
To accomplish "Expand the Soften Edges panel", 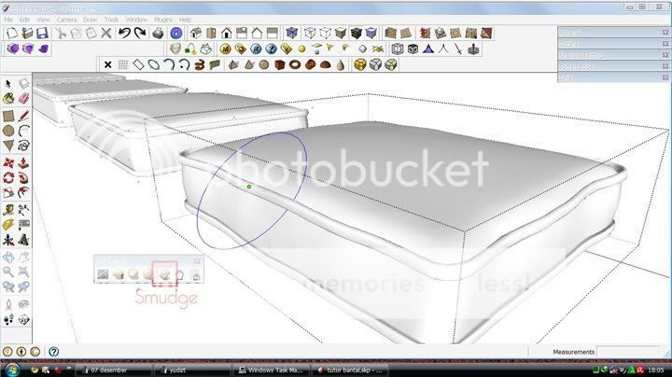I will tap(613, 66).
